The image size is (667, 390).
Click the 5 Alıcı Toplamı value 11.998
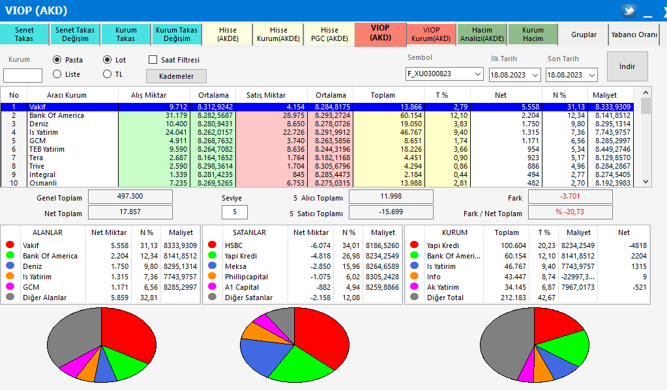[391, 196]
